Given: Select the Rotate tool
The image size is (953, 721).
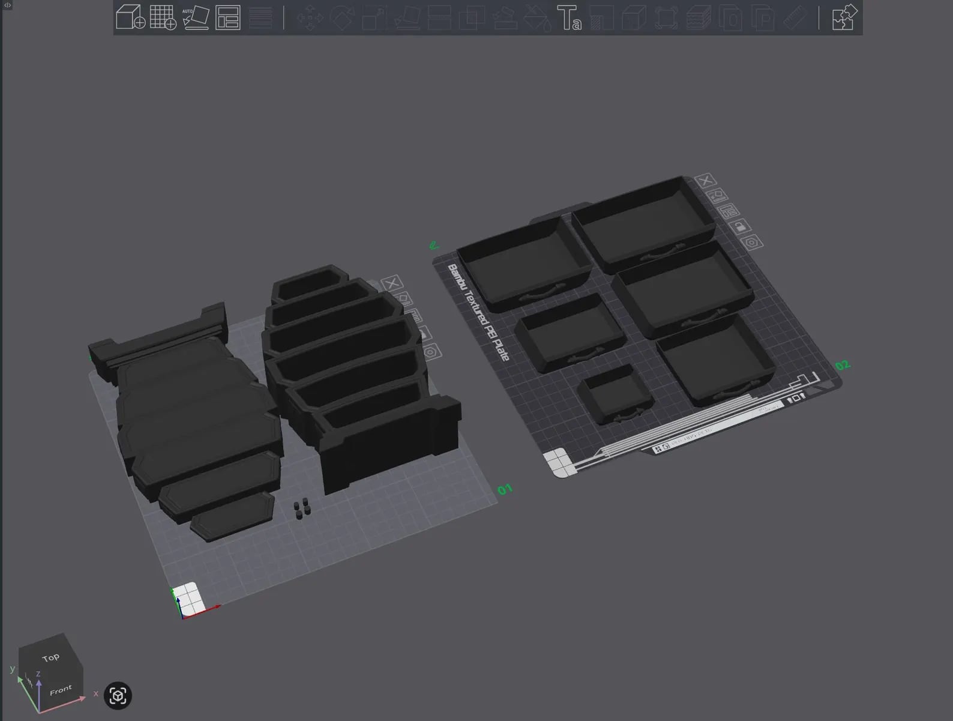Looking at the screenshot, I should coord(341,17).
